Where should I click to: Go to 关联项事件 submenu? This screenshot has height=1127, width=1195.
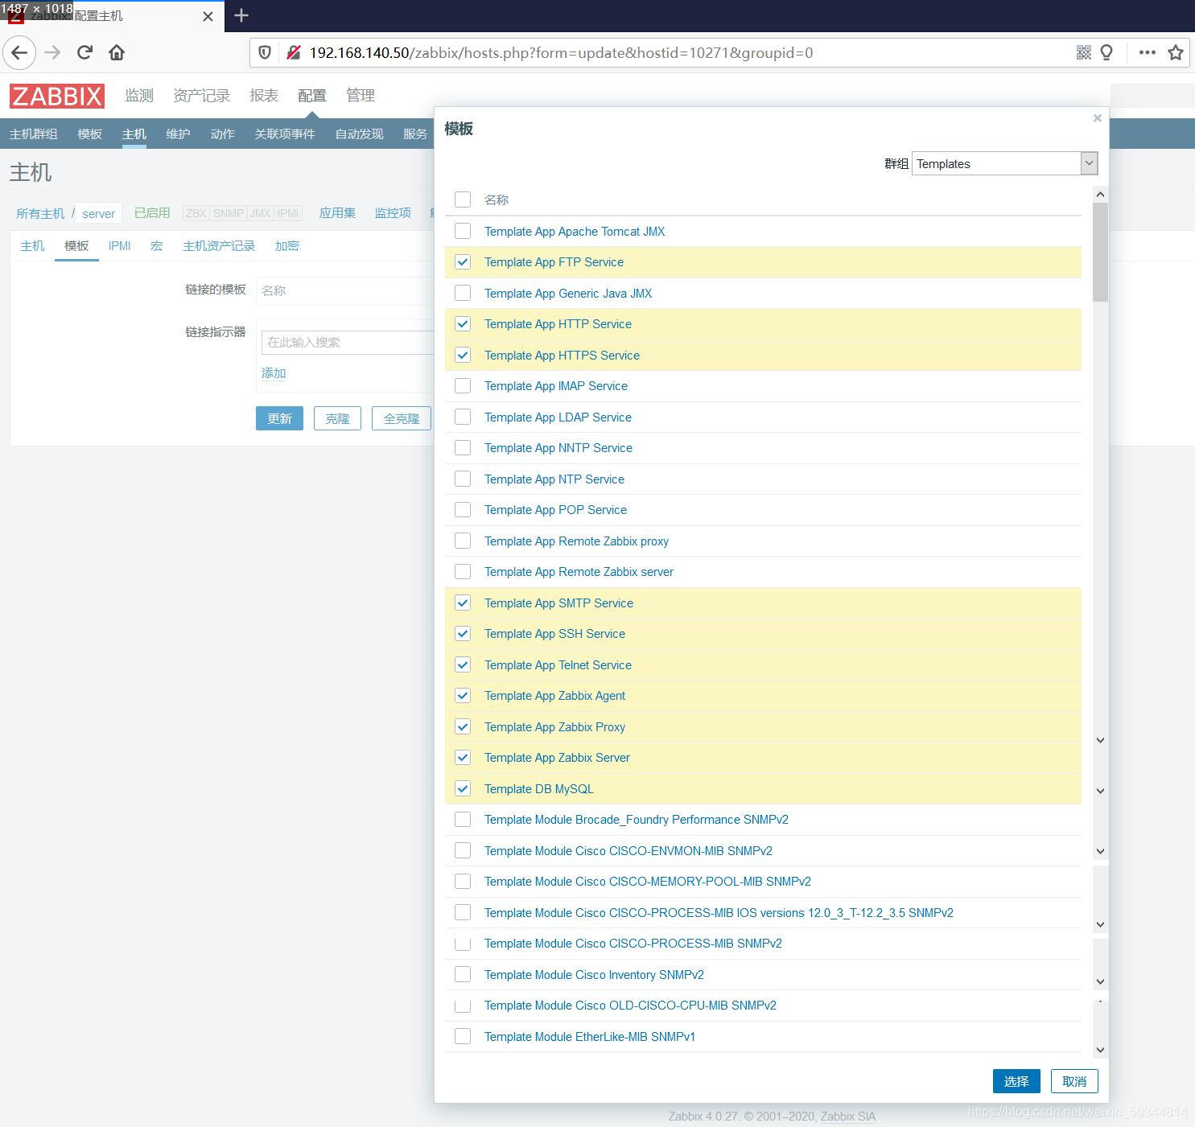[x=285, y=134]
